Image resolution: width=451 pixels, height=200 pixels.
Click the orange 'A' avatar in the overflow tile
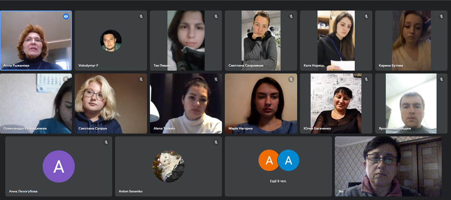269,160
